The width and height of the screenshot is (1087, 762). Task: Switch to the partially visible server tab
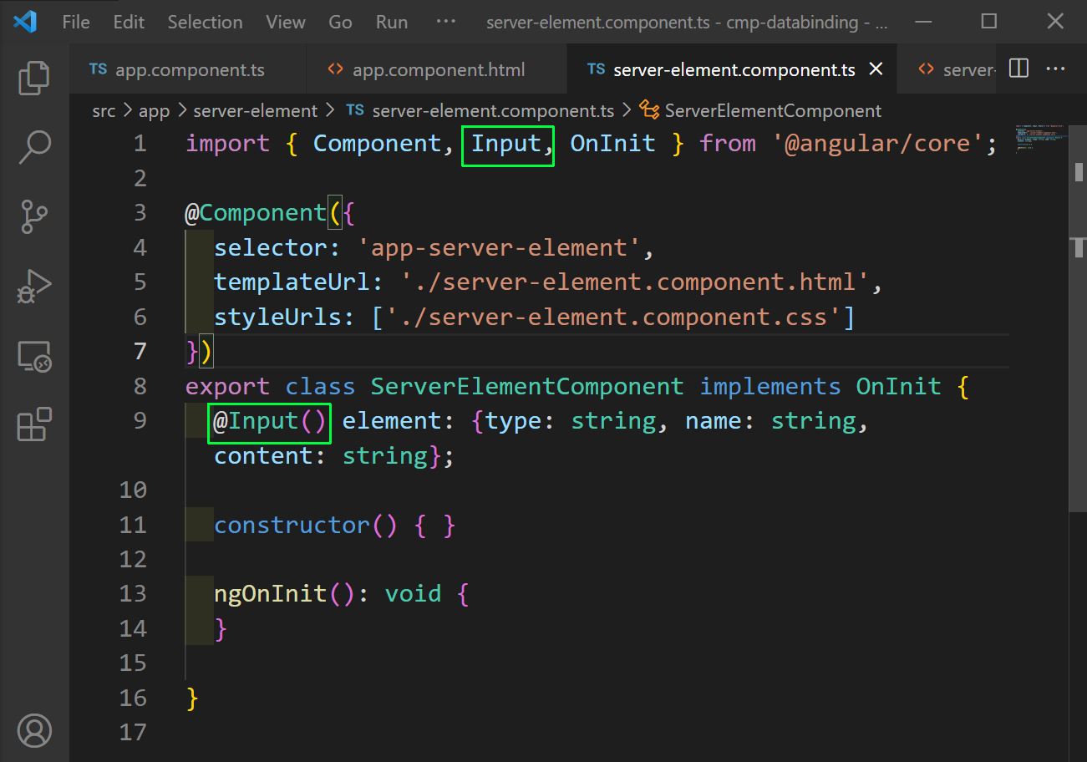pyautogui.click(x=948, y=69)
